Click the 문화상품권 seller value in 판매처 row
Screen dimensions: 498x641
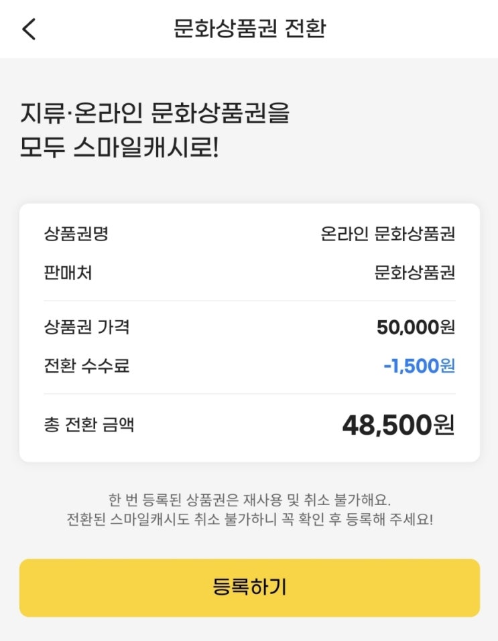pos(415,273)
